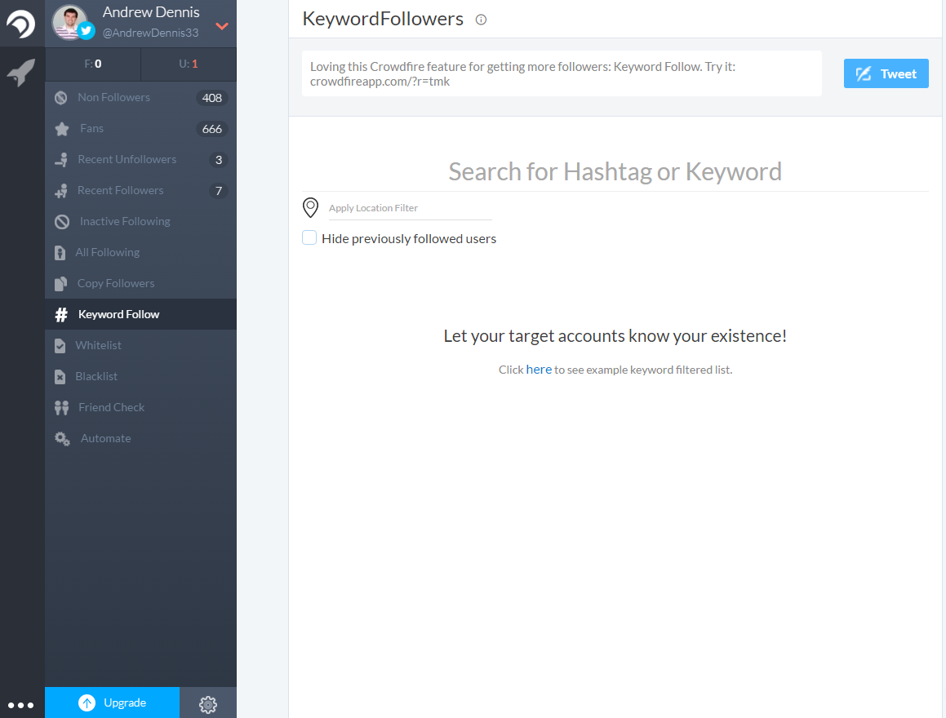946x718 pixels.
Task: Open the Automate menu item
Action: (x=105, y=439)
